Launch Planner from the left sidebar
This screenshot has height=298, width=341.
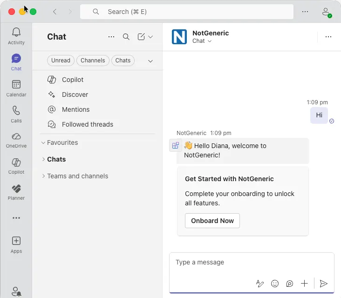pyautogui.click(x=16, y=192)
